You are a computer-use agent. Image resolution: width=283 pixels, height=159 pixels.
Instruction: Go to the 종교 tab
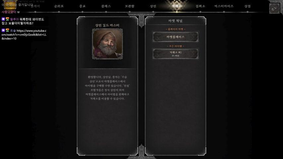click(82, 6)
